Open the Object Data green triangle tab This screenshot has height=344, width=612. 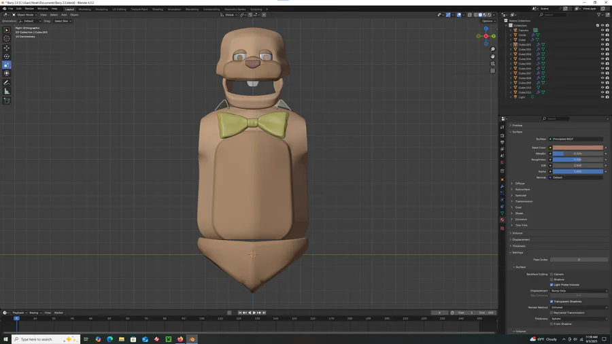click(x=503, y=213)
